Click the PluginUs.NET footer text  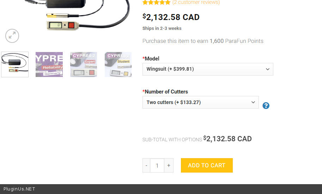point(19,189)
